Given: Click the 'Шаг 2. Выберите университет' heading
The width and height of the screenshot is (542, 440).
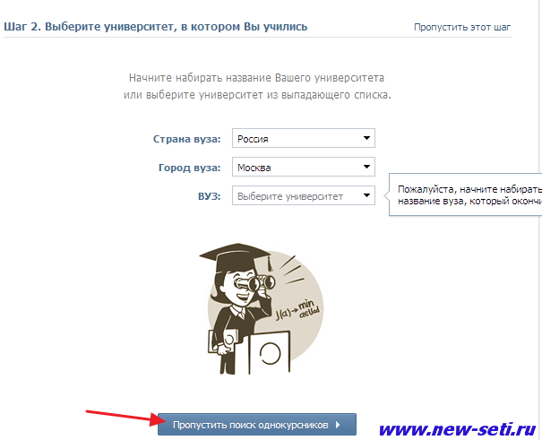Looking at the screenshot, I should [x=155, y=27].
